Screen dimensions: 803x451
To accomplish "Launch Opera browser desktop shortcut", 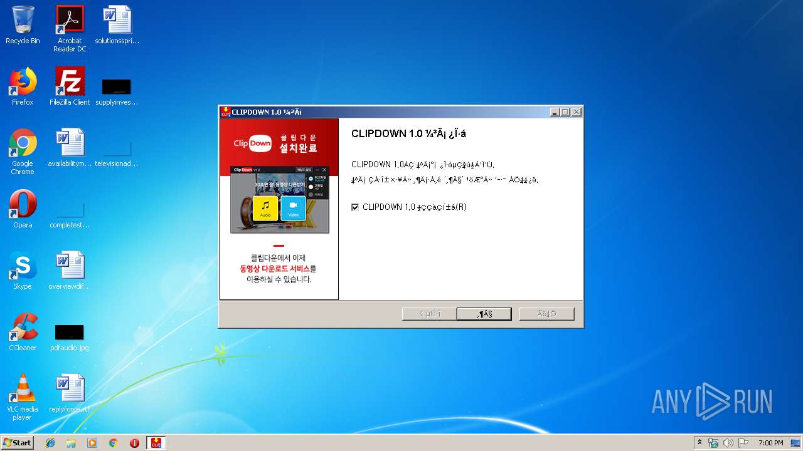I will [23, 210].
